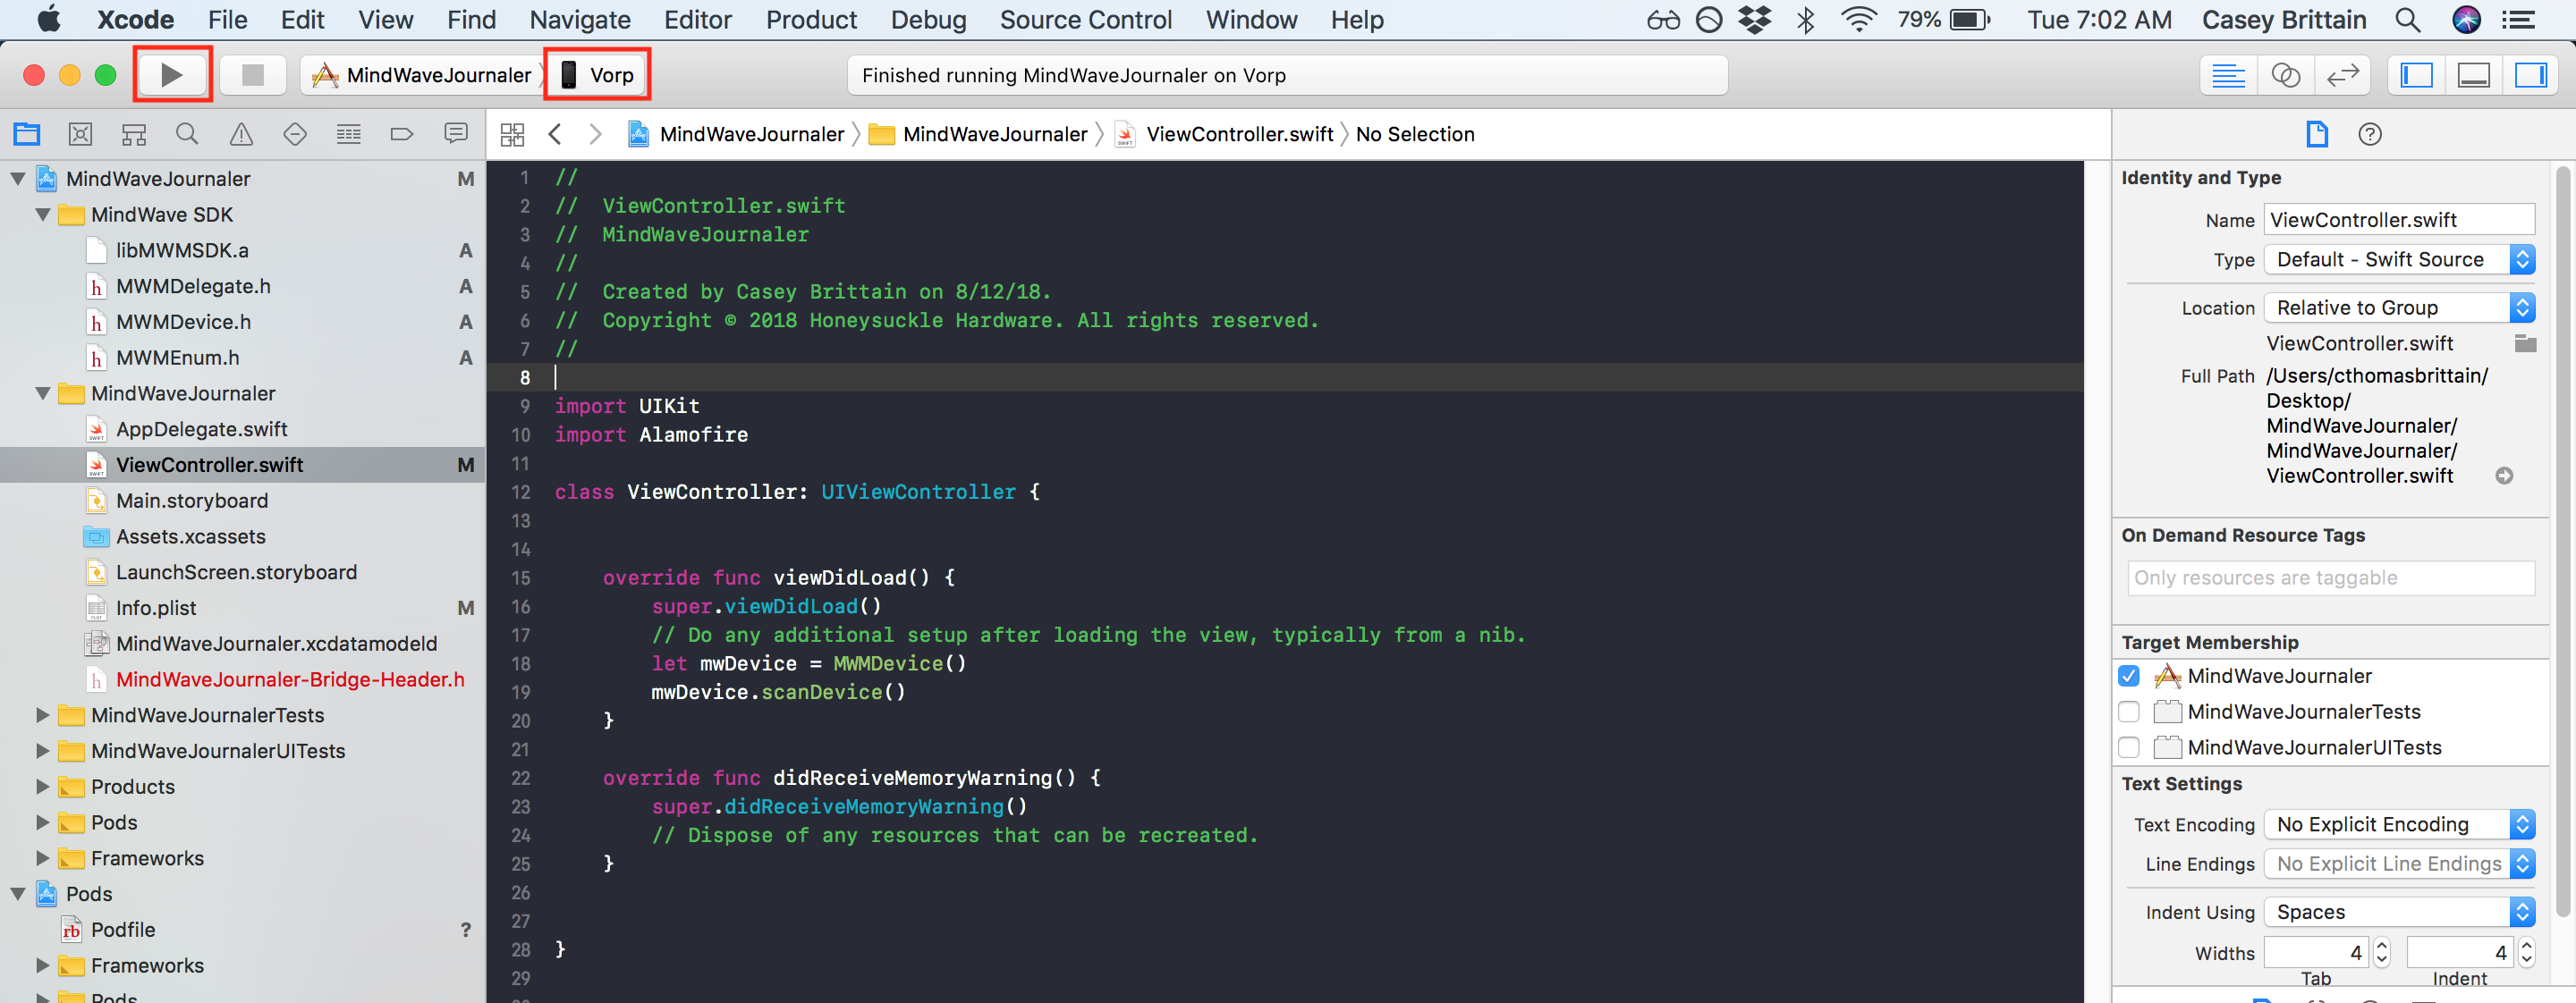2576x1003 pixels.
Task: Select the Vorp device destination
Action: click(598, 75)
